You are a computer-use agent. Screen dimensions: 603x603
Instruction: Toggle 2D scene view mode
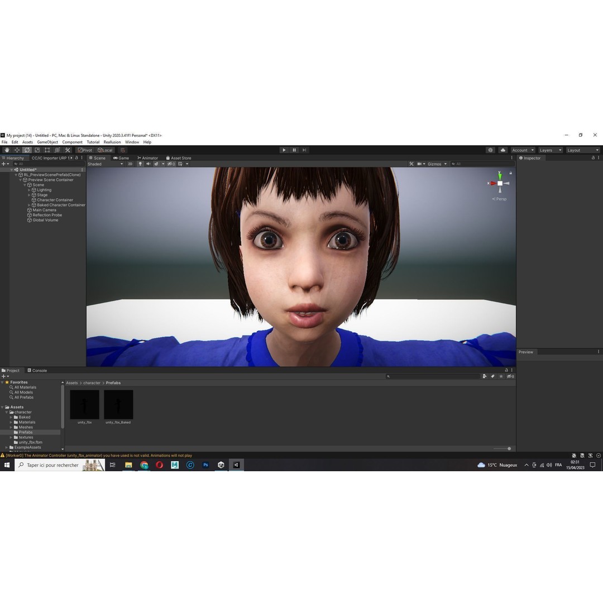130,164
